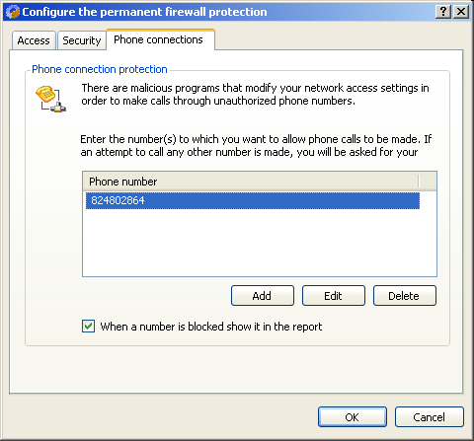This screenshot has height=441, width=474.
Task: Click the Phone number column header
Action: (251, 182)
